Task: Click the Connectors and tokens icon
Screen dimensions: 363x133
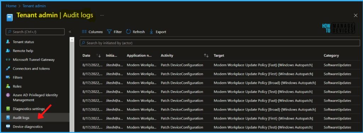Action: 8,69
